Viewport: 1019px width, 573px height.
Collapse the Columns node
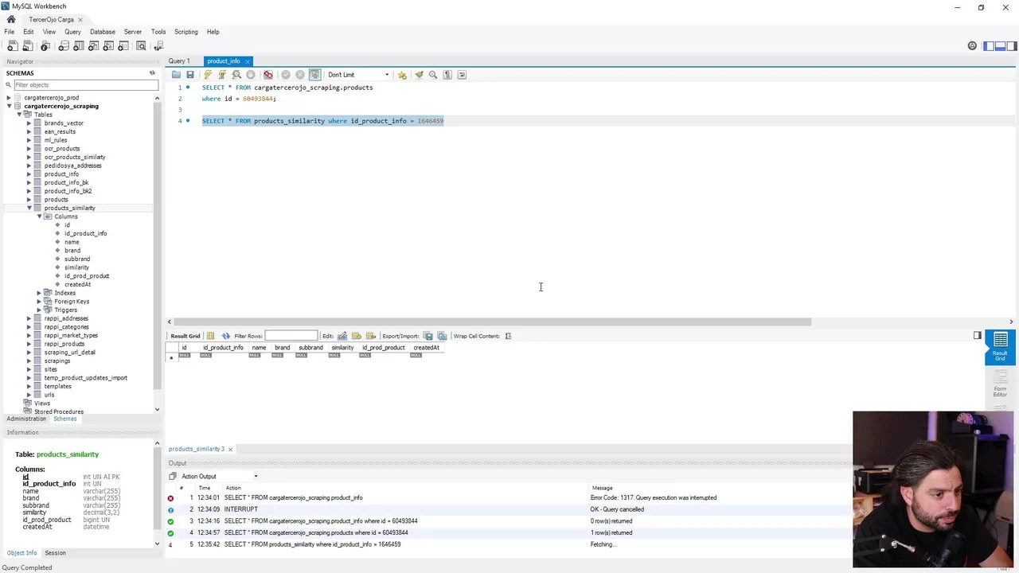(39, 216)
